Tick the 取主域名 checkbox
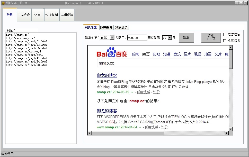The image size is (249, 157). (225, 41)
